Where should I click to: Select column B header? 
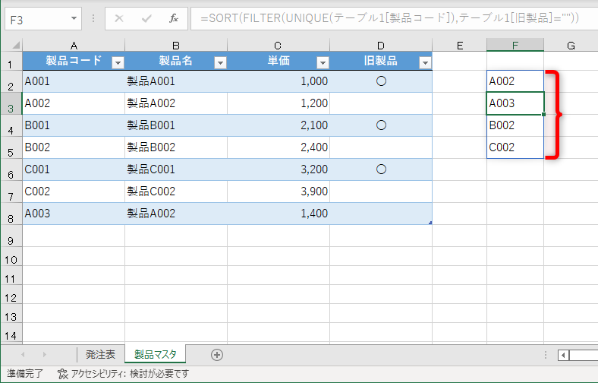176,45
